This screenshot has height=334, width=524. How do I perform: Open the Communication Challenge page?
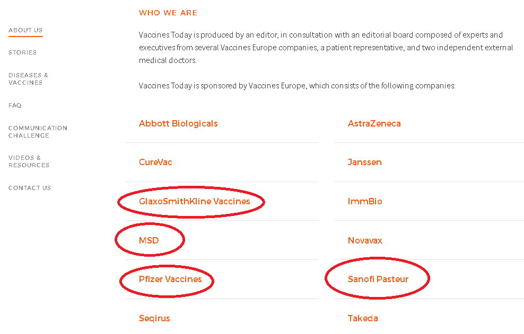pos(38,132)
